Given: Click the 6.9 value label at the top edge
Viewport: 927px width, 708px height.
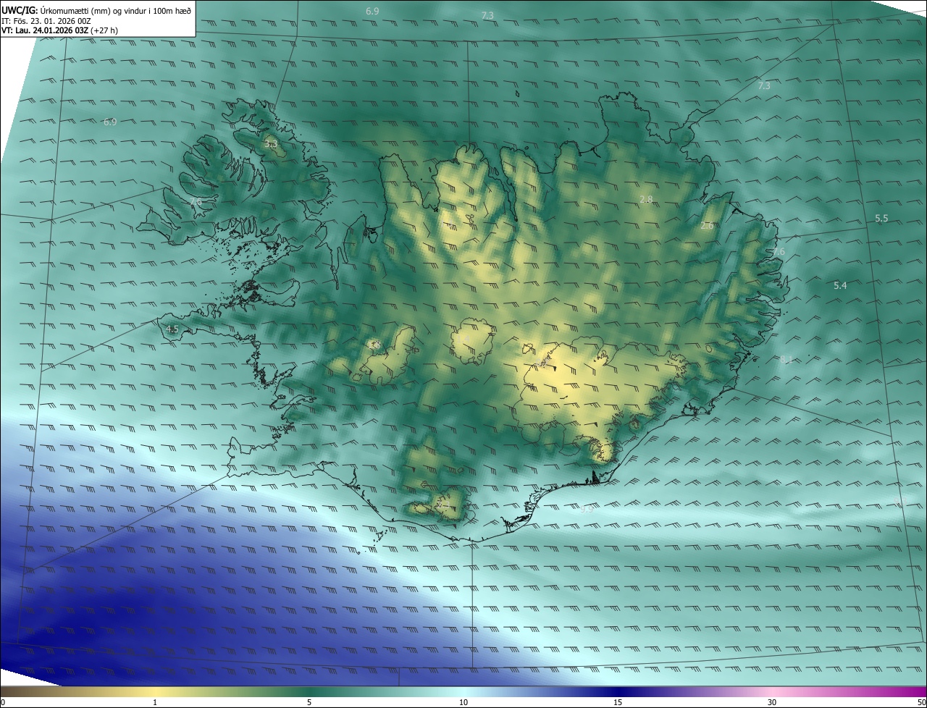Looking at the screenshot, I should point(372,11).
